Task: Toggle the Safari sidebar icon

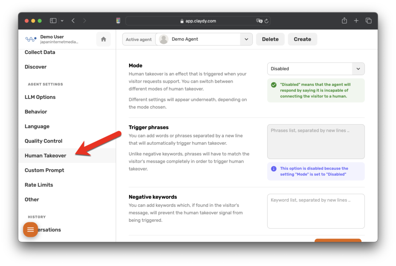Action: pos(53,20)
